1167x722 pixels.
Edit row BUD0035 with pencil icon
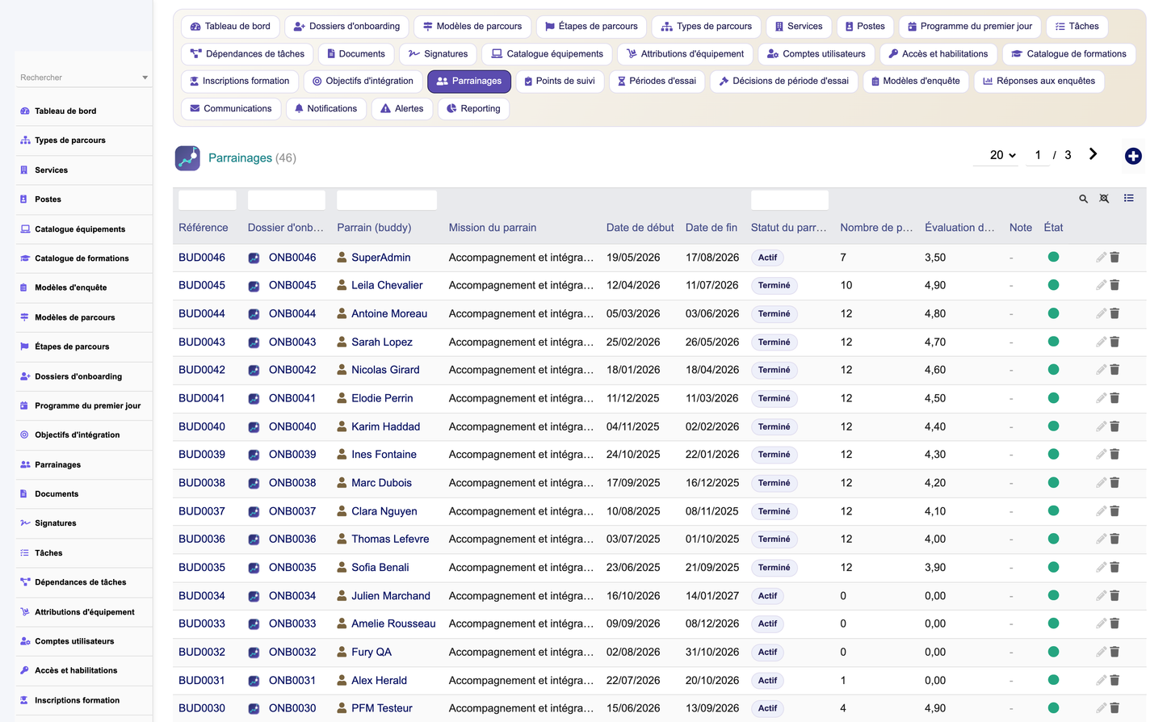pyautogui.click(x=1101, y=567)
